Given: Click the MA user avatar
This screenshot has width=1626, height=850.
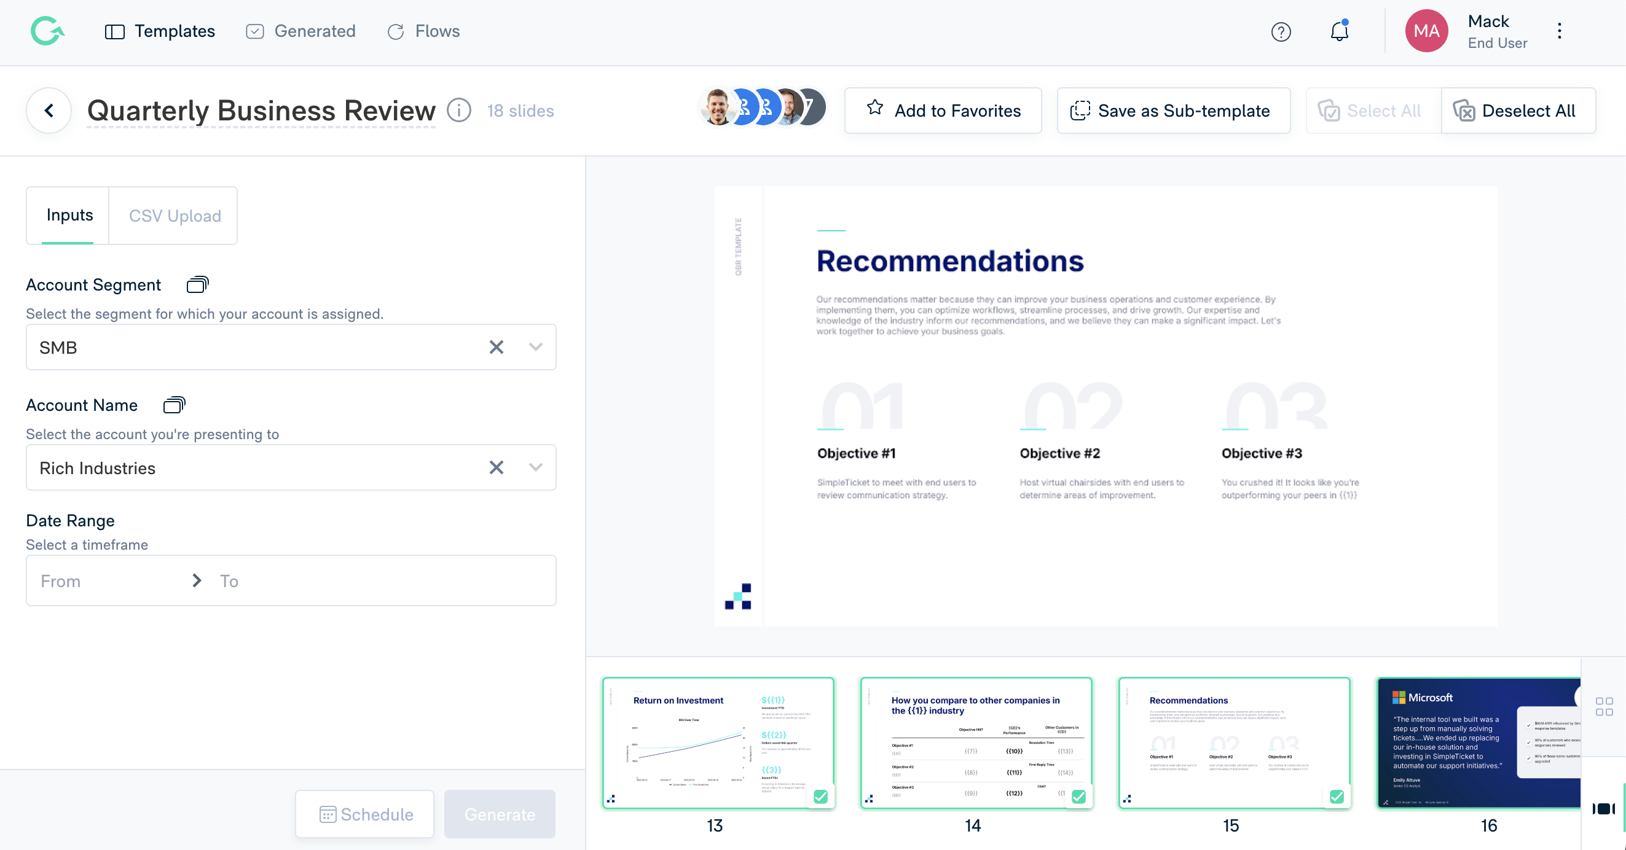Looking at the screenshot, I should click(1426, 31).
